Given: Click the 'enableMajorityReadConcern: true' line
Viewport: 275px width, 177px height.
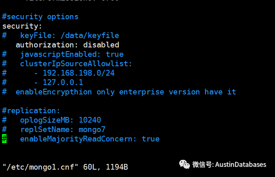Looking at the screenshot, I should click(x=90, y=139).
